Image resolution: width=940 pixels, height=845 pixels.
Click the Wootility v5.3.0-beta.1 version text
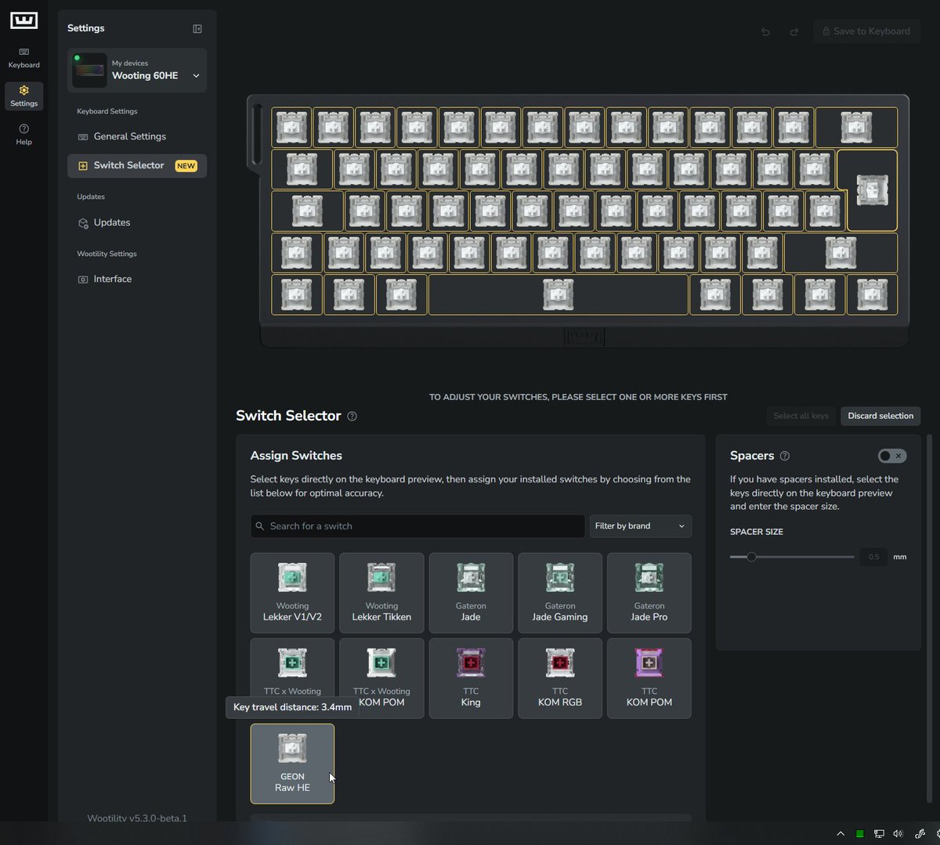137,818
